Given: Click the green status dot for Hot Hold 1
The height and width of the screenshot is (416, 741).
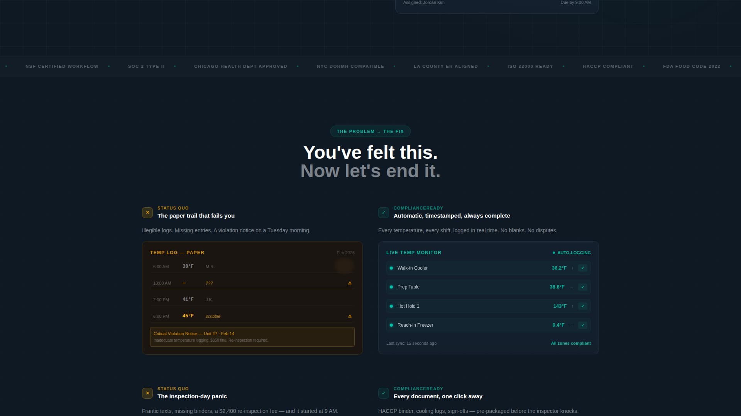Looking at the screenshot, I should tap(391, 306).
